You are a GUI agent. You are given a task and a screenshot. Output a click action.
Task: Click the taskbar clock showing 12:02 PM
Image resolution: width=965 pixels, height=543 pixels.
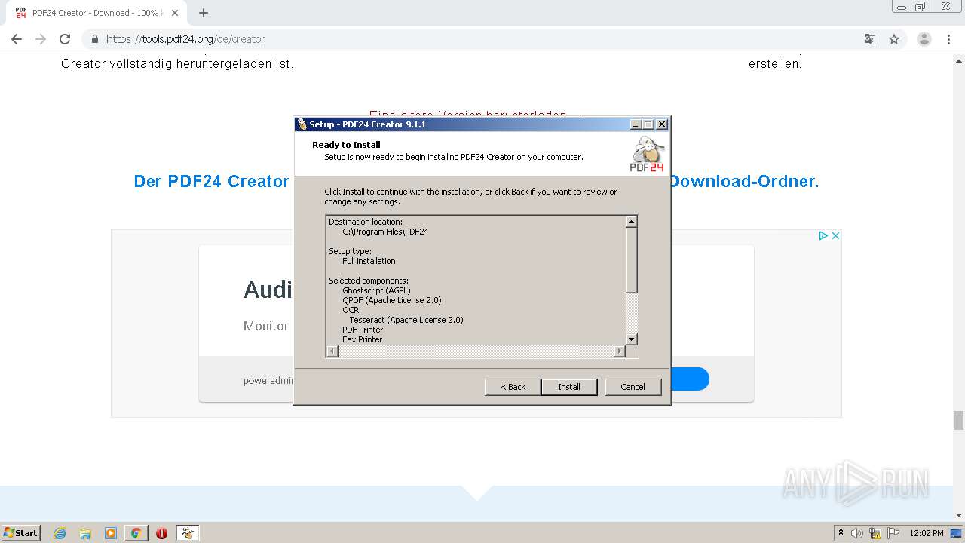[927, 533]
